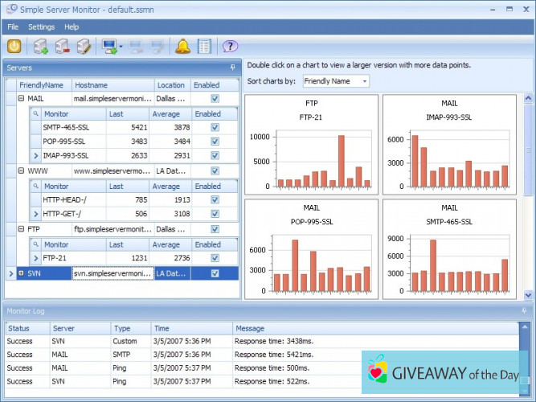Pin the Servers panel with pushpin icon
The height and width of the screenshot is (402, 536).
point(232,68)
